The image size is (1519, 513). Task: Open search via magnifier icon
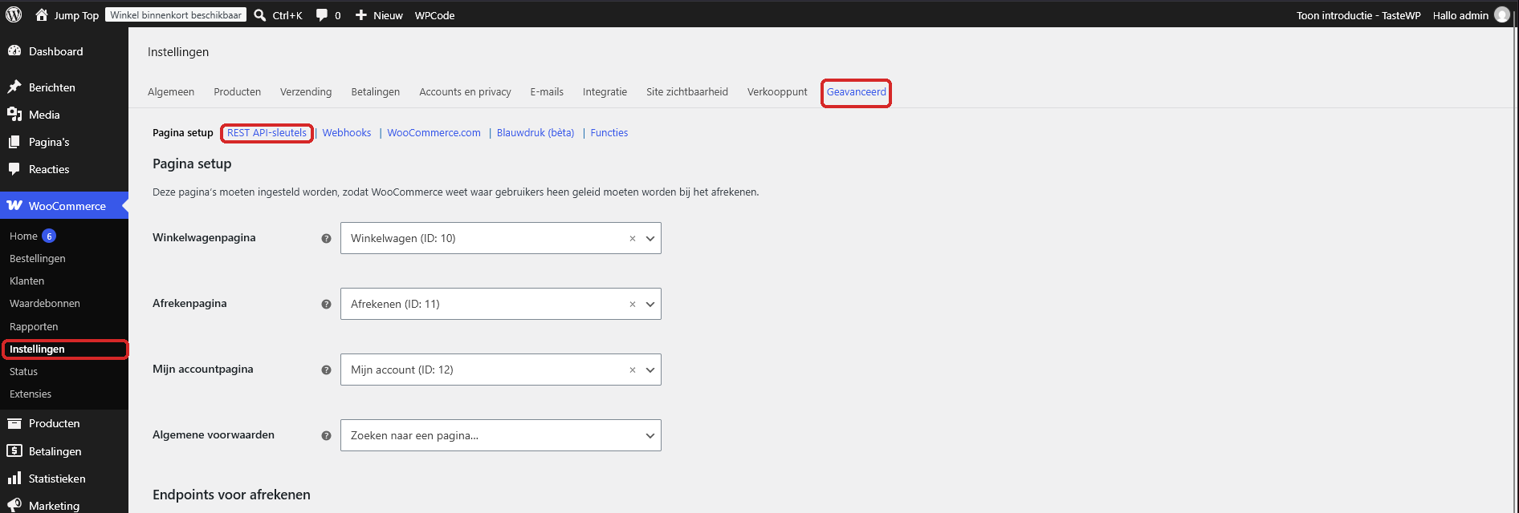(x=260, y=15)
